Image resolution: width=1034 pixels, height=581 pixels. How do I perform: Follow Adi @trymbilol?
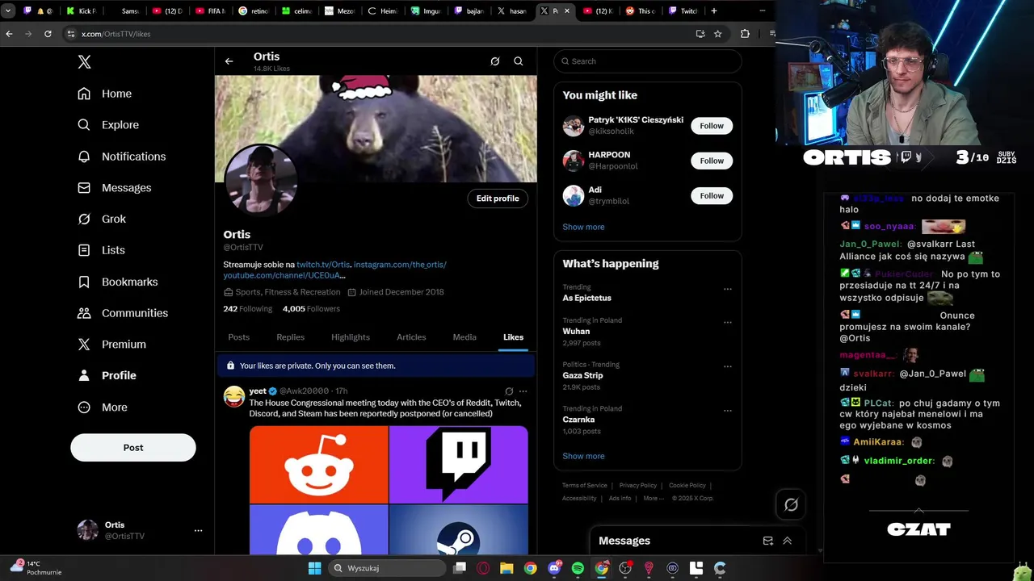click(x=712, y=196)
